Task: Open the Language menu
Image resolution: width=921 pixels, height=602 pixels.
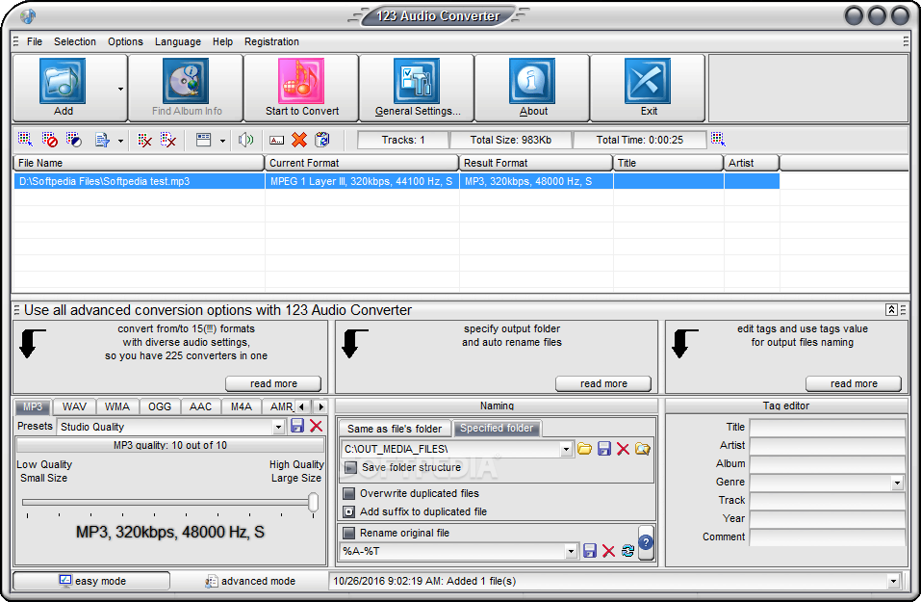Action: point(177,41)
